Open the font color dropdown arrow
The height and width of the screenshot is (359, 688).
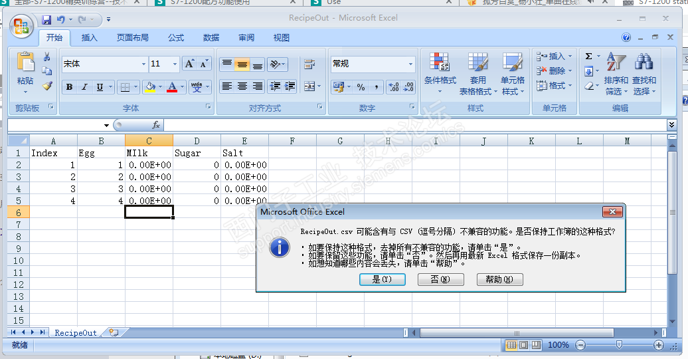point(182,87)
